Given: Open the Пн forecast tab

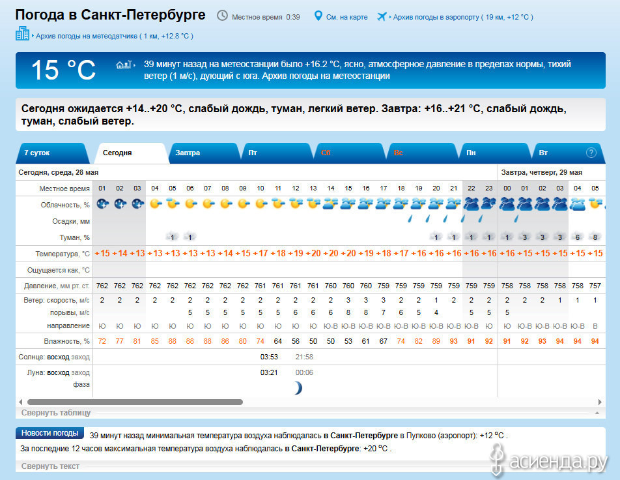Looking at the screenshot, I should tap(496, 153).
